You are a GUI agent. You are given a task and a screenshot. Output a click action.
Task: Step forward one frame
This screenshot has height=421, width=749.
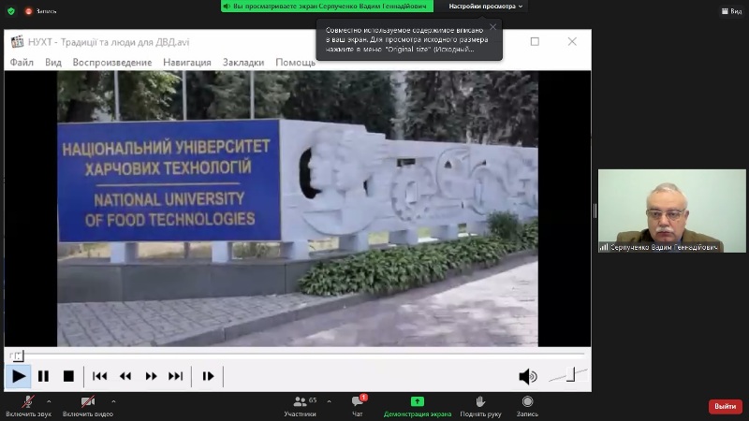[x=208, y=376]
